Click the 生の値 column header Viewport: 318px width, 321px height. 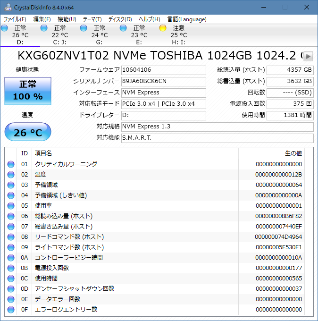coord(272,153)
